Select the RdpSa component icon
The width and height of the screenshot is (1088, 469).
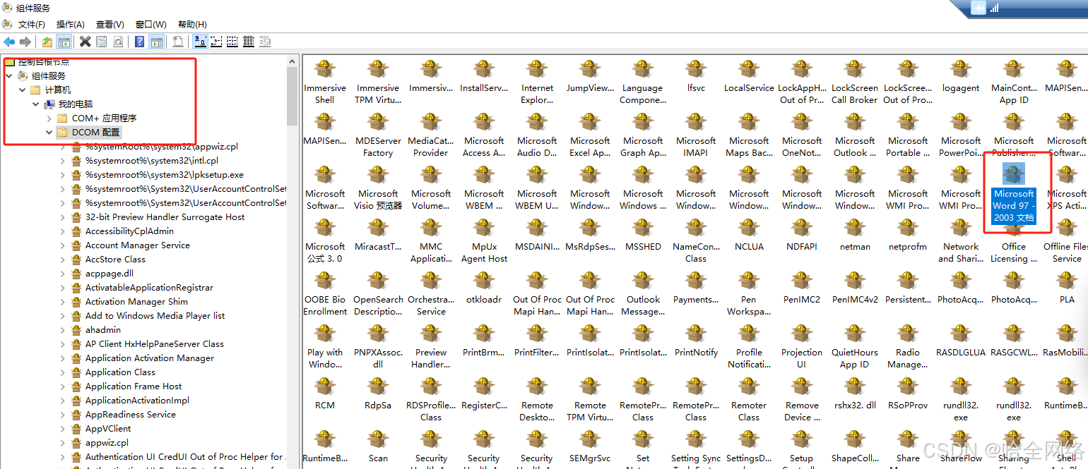[378, 394]
